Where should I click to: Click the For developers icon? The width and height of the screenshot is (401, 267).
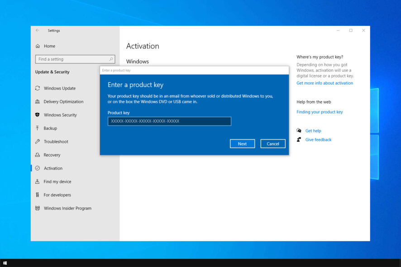click(38, 195)
